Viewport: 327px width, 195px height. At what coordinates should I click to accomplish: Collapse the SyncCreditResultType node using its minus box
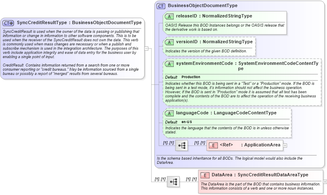pos(146,49)
